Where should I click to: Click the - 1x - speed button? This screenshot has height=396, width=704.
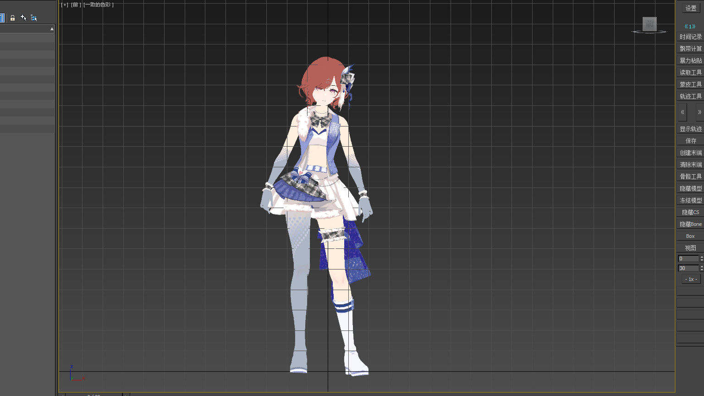point(690,279)
